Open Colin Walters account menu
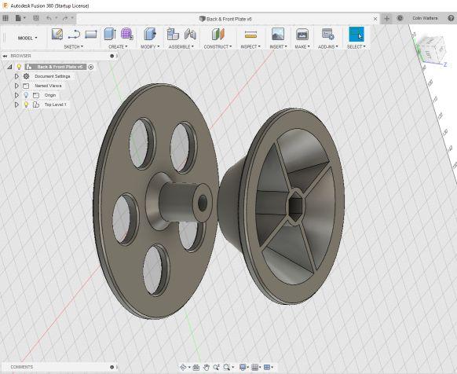Image resolution: width=457 pixels, height=374 pixels. [x=425, y=18]
